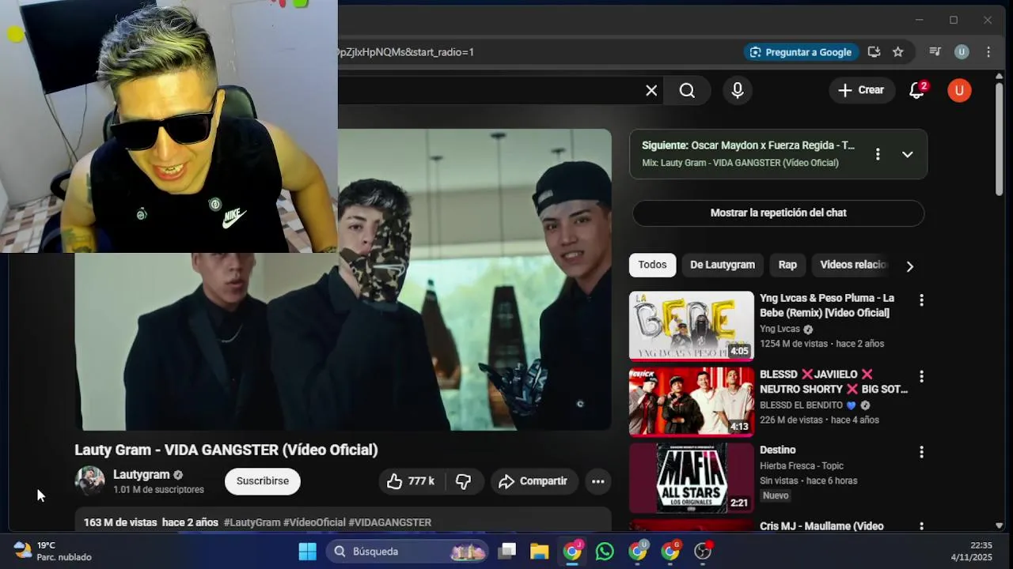
Task: Select the Videos relacionados filter chip
Action: (852, 265)
